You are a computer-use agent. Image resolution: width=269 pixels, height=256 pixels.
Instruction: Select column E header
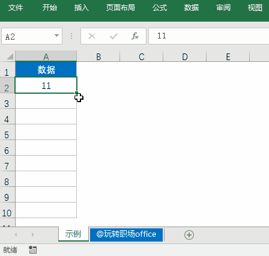(228, 56)
